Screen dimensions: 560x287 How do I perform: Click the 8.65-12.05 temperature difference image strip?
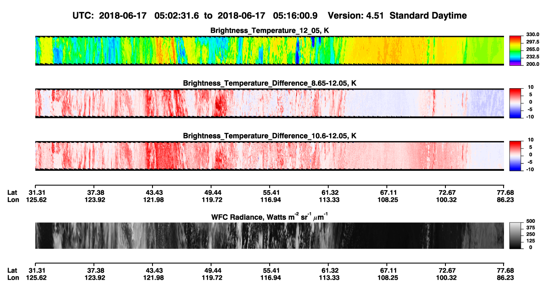coord(270,103)
